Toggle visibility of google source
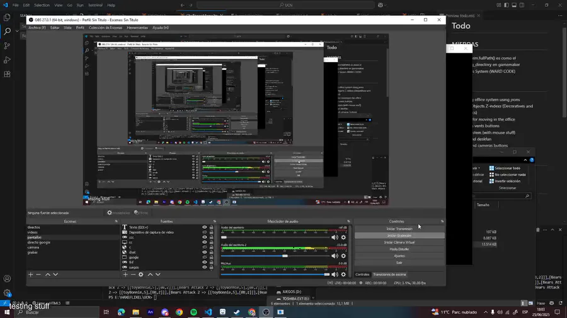Viewport: 567px width, 318px height. click(205, 258)
